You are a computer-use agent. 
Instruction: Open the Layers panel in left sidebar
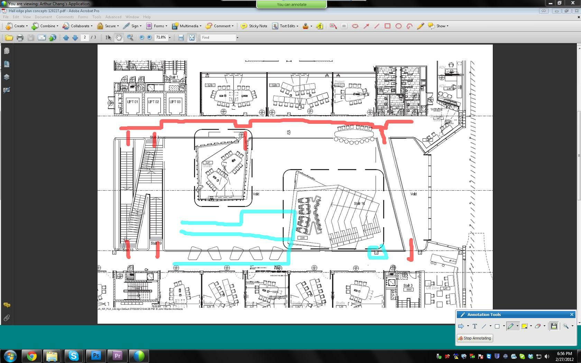[7, 77]
